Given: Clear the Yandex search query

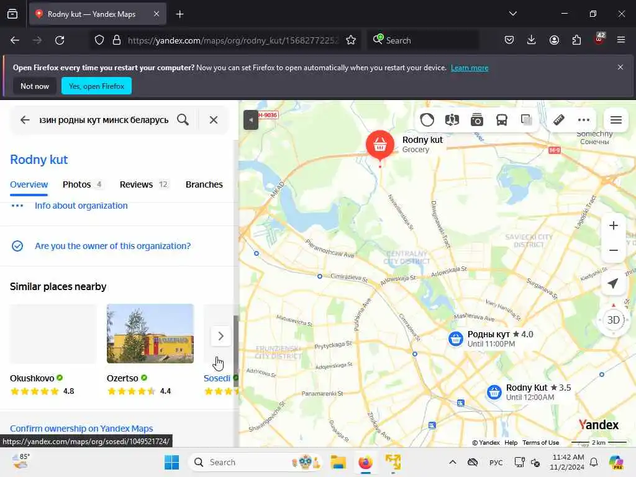Looking at the screenshot, I should 214,120.
